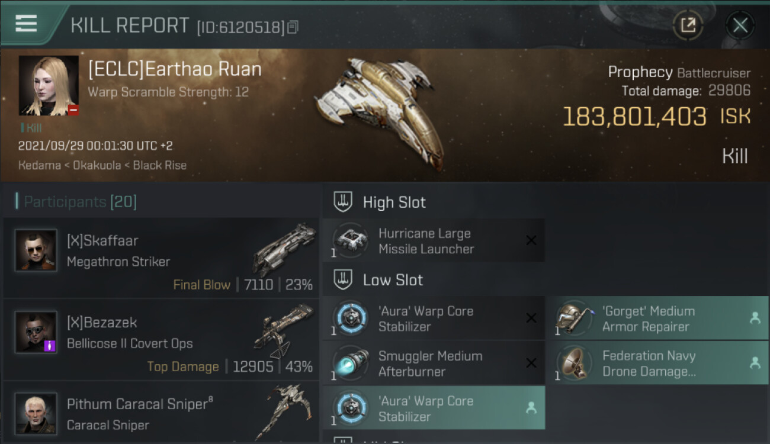
Task: Click the X on Smuggler Medium Afterburner
Action: click(x=531, y=363)
